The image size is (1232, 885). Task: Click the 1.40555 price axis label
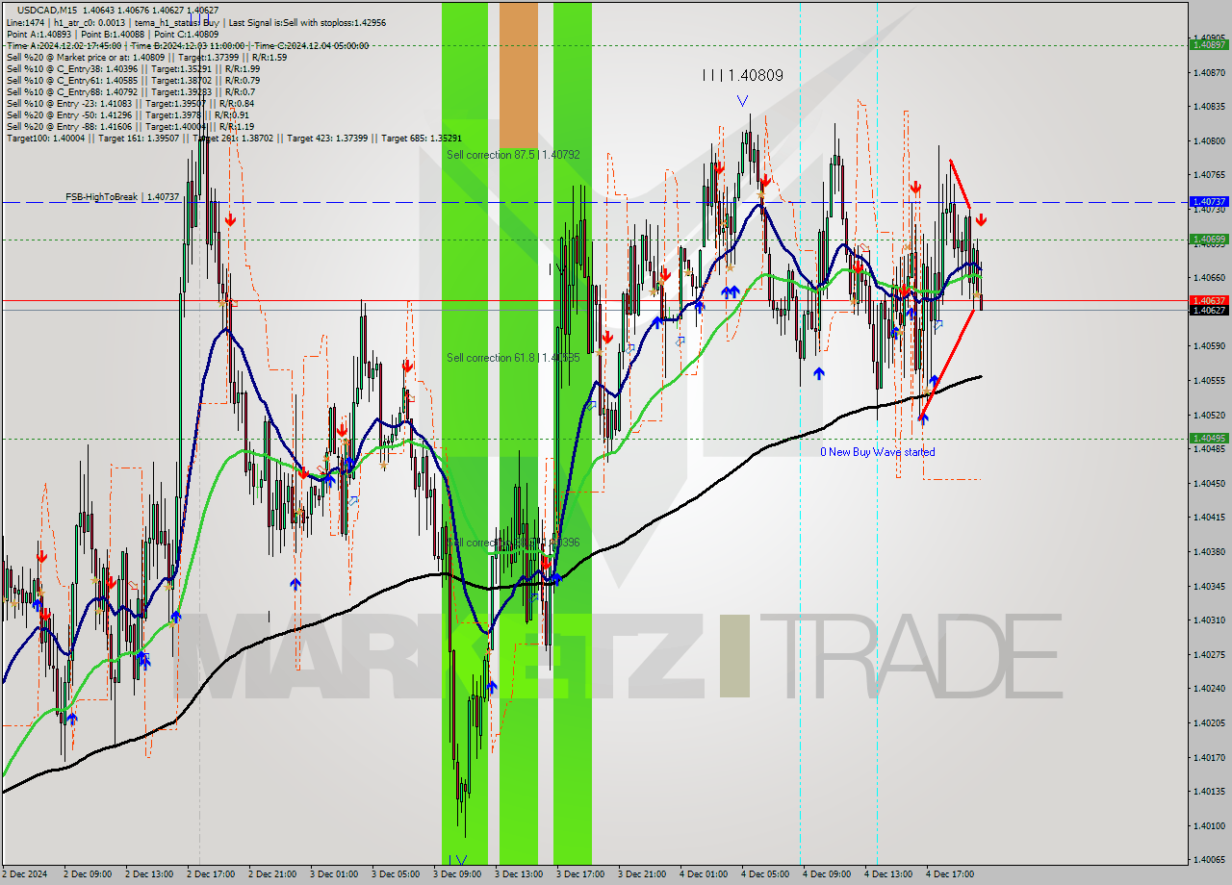1209,380
